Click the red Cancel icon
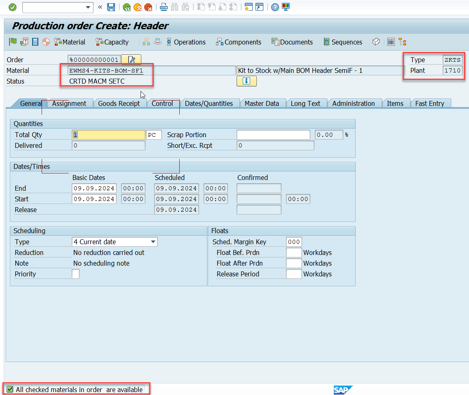 148,7
